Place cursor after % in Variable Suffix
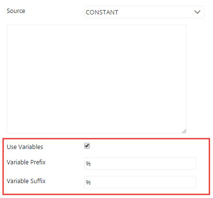The image size is (213, 198). pyautogui.click(x=91, y=182)
